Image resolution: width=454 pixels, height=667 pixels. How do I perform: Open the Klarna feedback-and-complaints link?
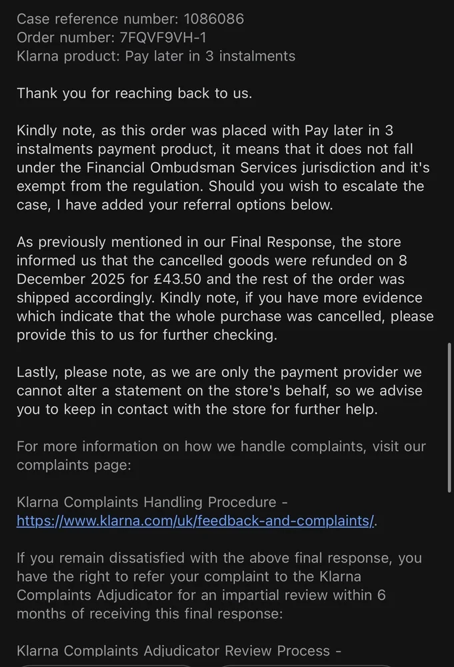pyautogui.click(x=195, y=520)
